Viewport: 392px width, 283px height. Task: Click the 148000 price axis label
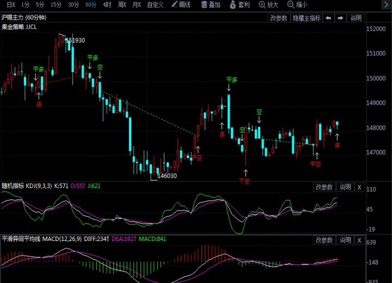pyautogui.click(x=376, y=128)
